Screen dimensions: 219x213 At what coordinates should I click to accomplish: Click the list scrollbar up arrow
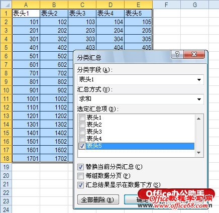pos(199,119)
